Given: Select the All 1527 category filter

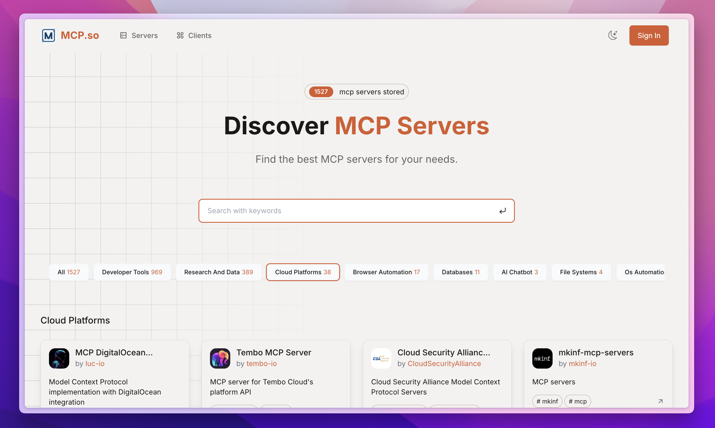Looking at the screenshot, I should click(x=69, y=272).
